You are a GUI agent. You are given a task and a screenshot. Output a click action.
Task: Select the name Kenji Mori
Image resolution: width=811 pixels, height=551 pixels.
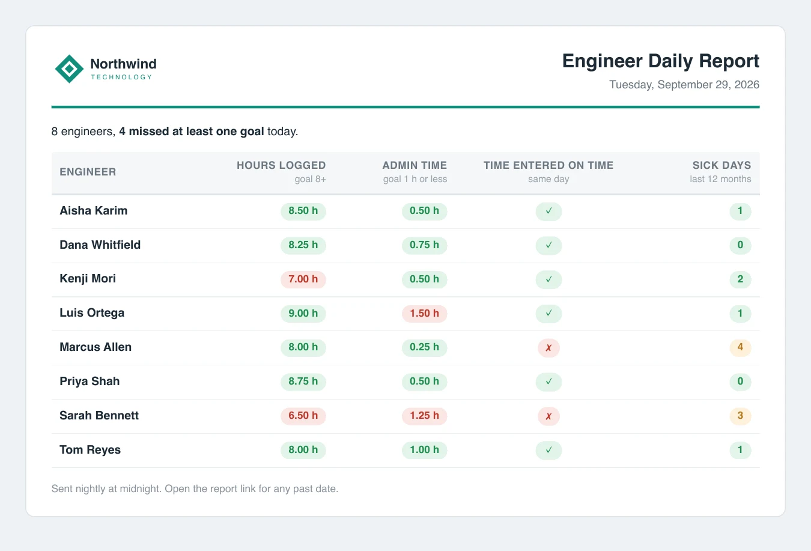click(x=88, y=279)
